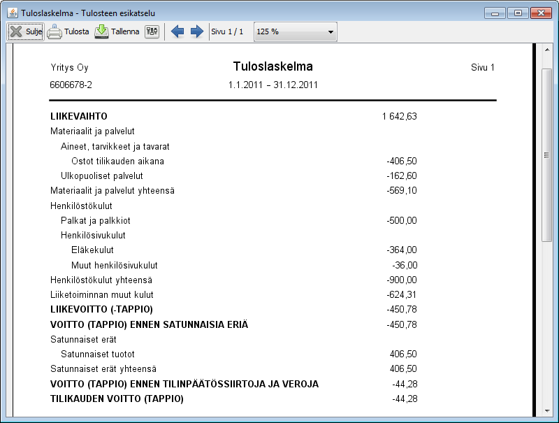559x423 pixels.
Task: Click the value 1 642,63
Action: tap(399, 116)
